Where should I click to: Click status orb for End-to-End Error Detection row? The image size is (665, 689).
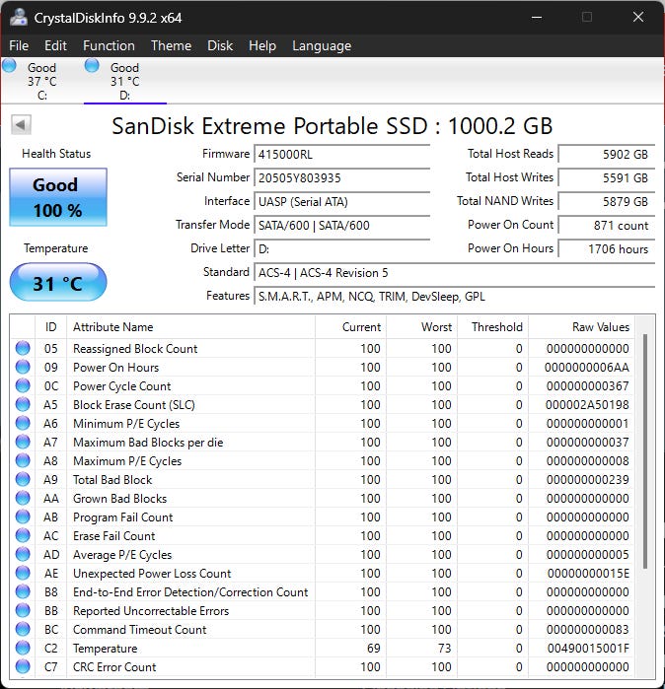coord(23,591)
